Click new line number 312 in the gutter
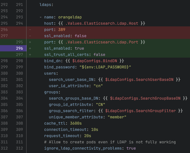This screenshot has height=153, width=190. tap(19, 148)
